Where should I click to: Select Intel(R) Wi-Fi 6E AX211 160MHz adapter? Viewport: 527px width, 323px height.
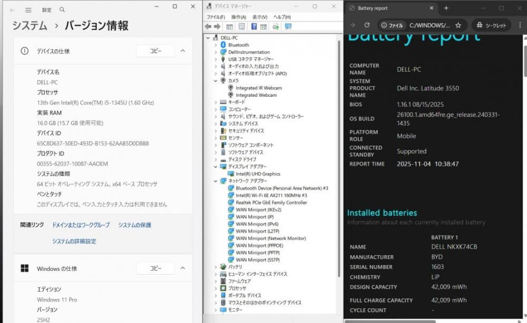coord(271,195)
